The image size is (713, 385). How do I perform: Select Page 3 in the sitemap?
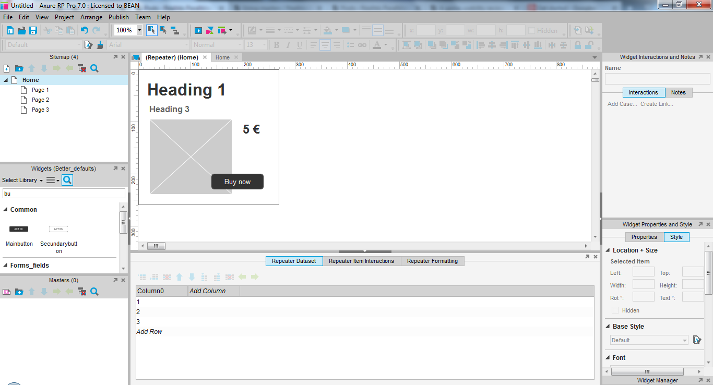click(x=40, y=110)
